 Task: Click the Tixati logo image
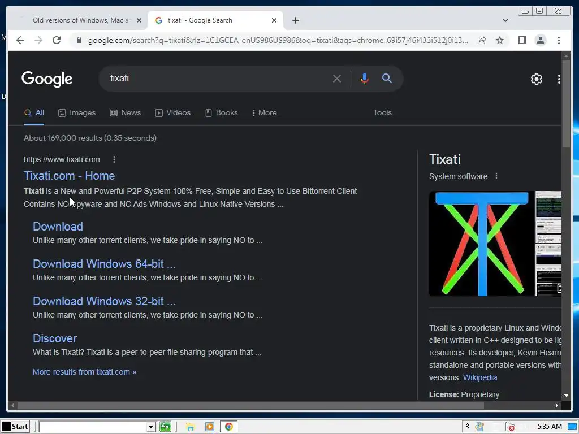coord(482,244)
